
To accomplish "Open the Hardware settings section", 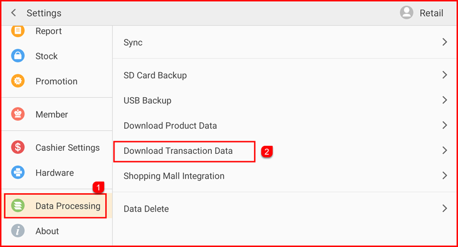I will click(x=54, y=173).
